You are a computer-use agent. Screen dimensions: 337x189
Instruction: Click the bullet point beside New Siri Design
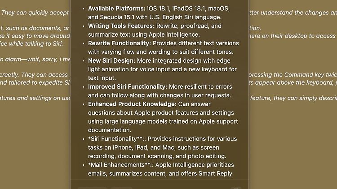click(x=84, y=61)
